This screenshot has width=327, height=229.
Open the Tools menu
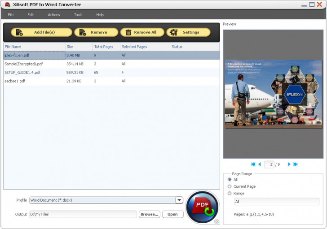coord(78,15)
